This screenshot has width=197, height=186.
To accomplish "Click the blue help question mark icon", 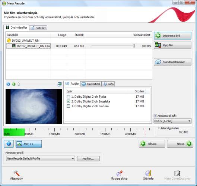I will [9, 144].
